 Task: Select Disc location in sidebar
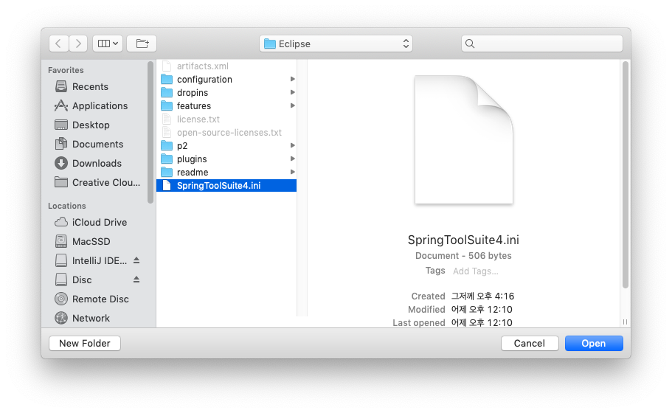74,280
